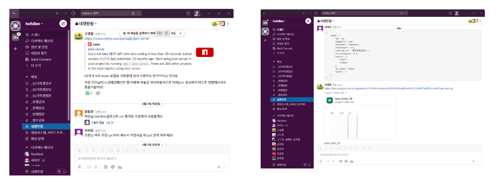
Task: Toggle bulleted list in left composer toolbar
Action: 118,150
